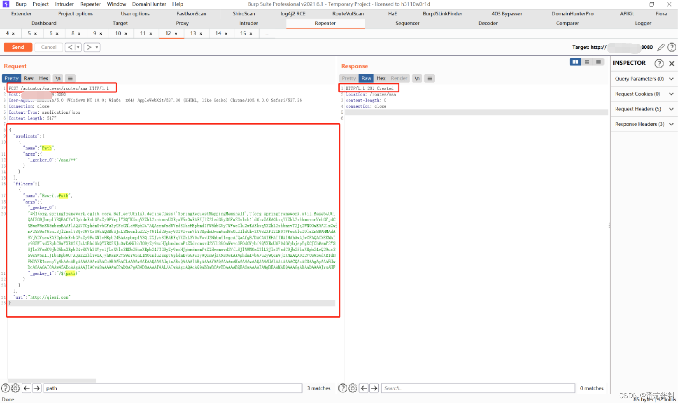681x403 pixels.
Task: Close Repeater sub-tab 12
Action: point(176,33)
